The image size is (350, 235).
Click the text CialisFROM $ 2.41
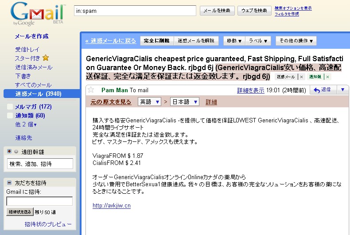[117, 163]
